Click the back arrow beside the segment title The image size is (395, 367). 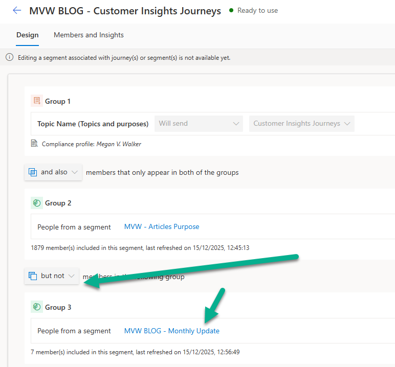click(17, 11)
